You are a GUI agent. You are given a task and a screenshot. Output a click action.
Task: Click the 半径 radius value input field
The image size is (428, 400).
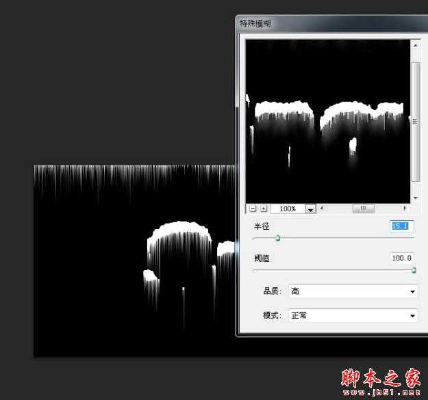[x=401, y=226]
